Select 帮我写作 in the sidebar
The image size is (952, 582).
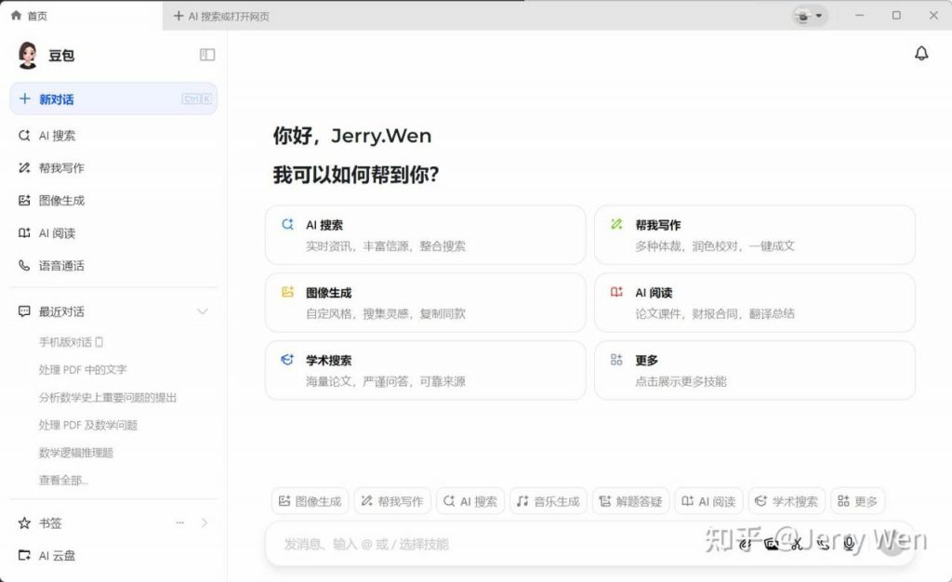[56, 167]
